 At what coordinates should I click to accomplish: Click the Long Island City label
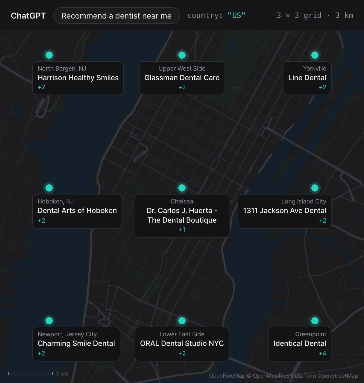(304, 201)
